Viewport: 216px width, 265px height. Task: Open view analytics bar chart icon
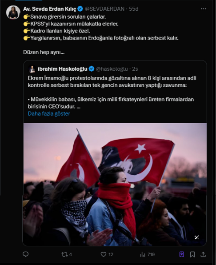click(x=143, y=254)
